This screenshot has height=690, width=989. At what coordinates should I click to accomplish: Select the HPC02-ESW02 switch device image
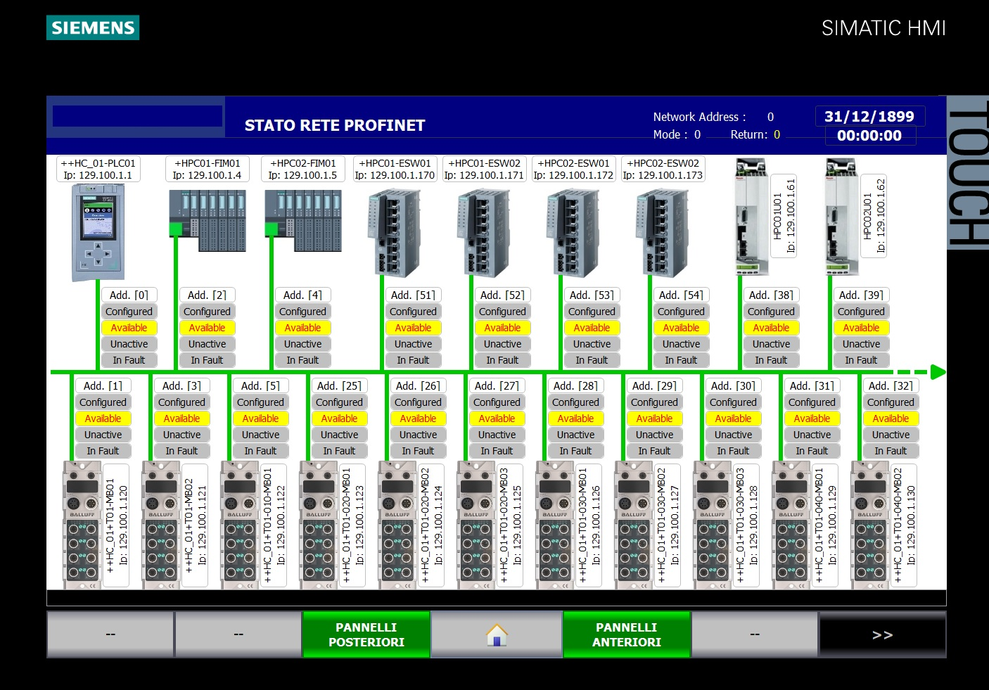click(662, 234)
